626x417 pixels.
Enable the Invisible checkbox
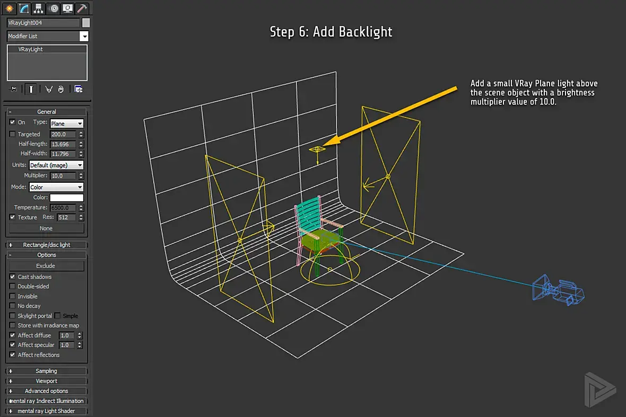(12, 296)
